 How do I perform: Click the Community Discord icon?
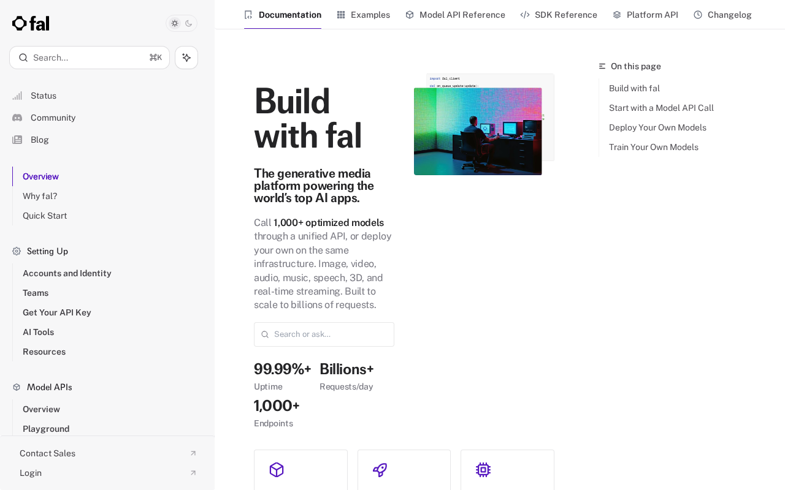point(17,118)
